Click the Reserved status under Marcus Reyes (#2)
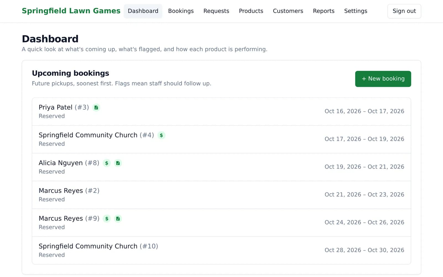This screenshot has width=443, height=277. (x=52, y=199)
